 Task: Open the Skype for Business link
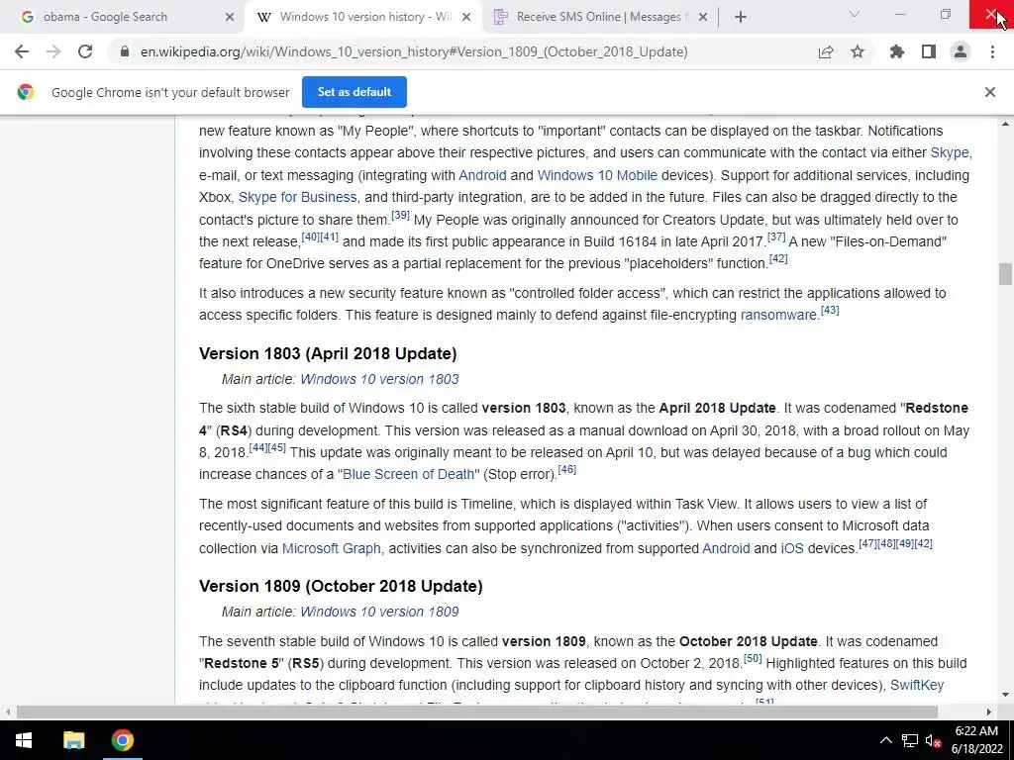point(297,197)
